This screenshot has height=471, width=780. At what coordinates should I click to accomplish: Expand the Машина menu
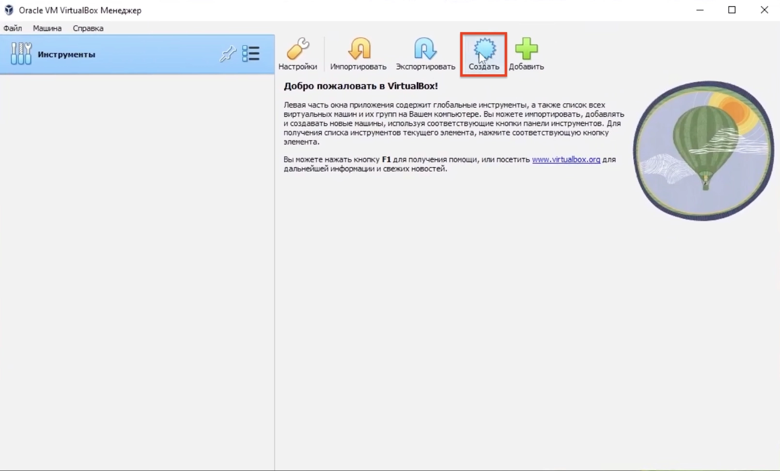[x=47, y=28]
